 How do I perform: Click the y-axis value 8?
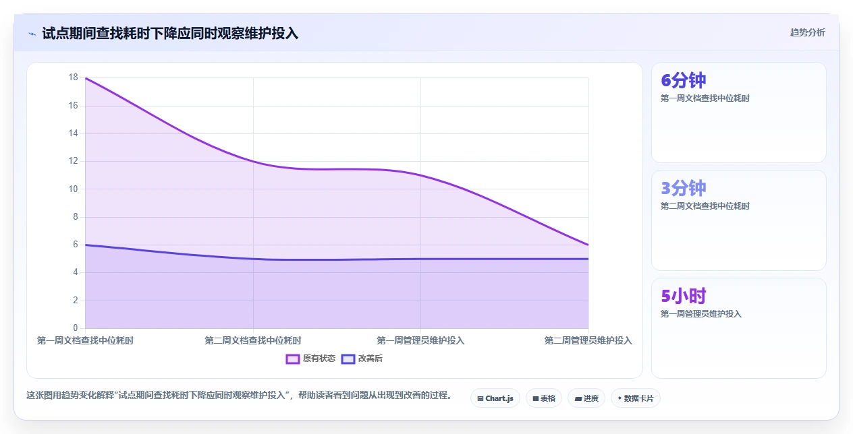pos(76,217)
